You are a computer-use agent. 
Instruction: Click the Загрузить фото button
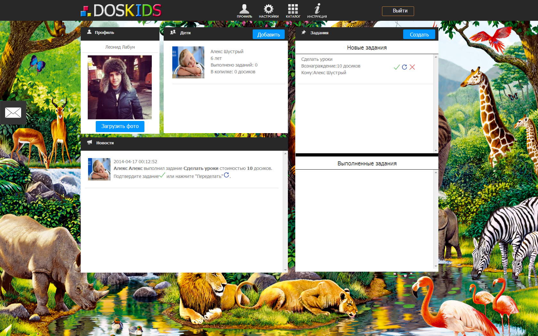(120, 126)
